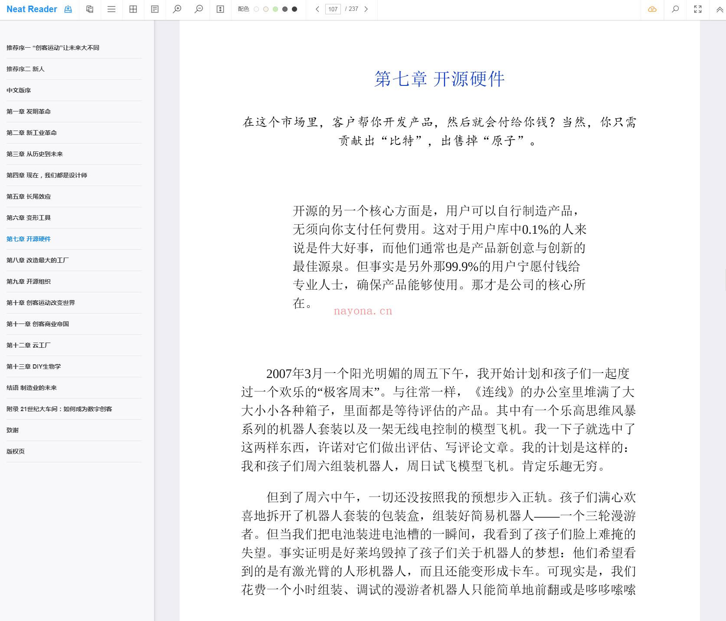Image resolution: width=726 pixels, height=621 pixels.
Task: Open the search icon at top right
Action: (675, 9)
